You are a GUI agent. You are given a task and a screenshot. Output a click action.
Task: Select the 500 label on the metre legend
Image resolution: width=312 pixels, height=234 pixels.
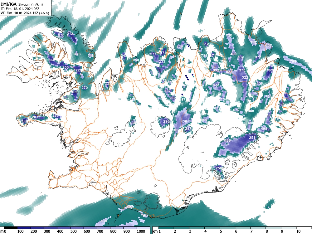(73, 232)
